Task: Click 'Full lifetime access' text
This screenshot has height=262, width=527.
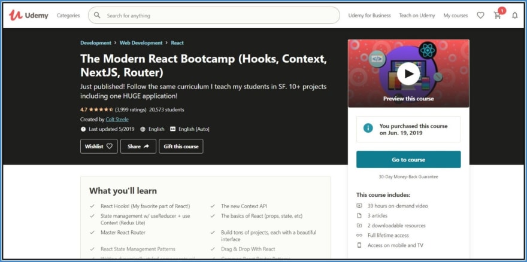Action: 388,235
